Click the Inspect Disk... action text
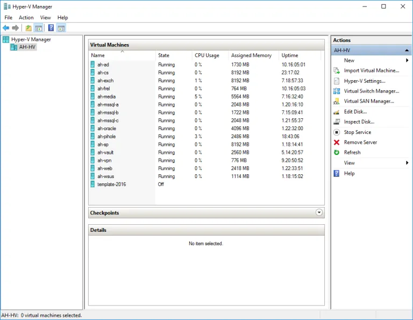Screen dimensions: 413x320 pos(359,122)
